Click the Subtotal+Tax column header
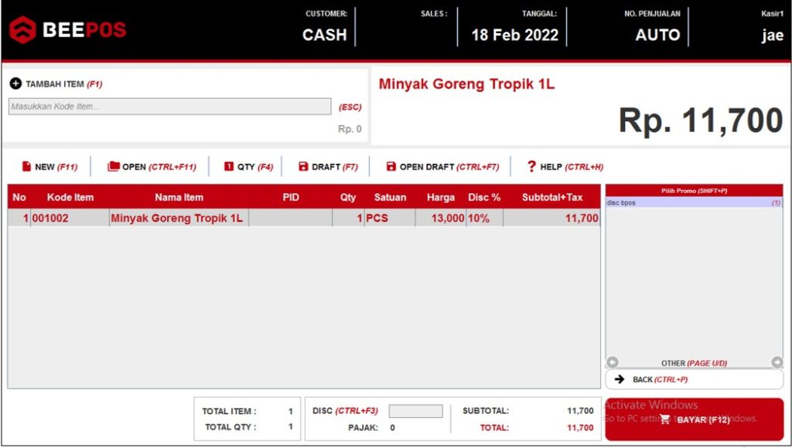The height and width of the screenshot is (448, 792). pos(552,197)
